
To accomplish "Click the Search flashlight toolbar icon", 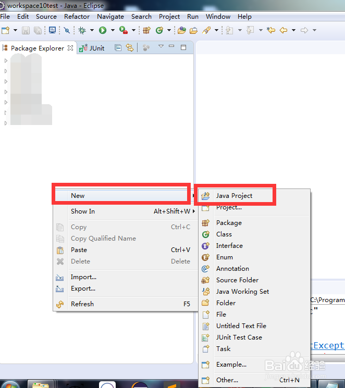I will (206, 30).
